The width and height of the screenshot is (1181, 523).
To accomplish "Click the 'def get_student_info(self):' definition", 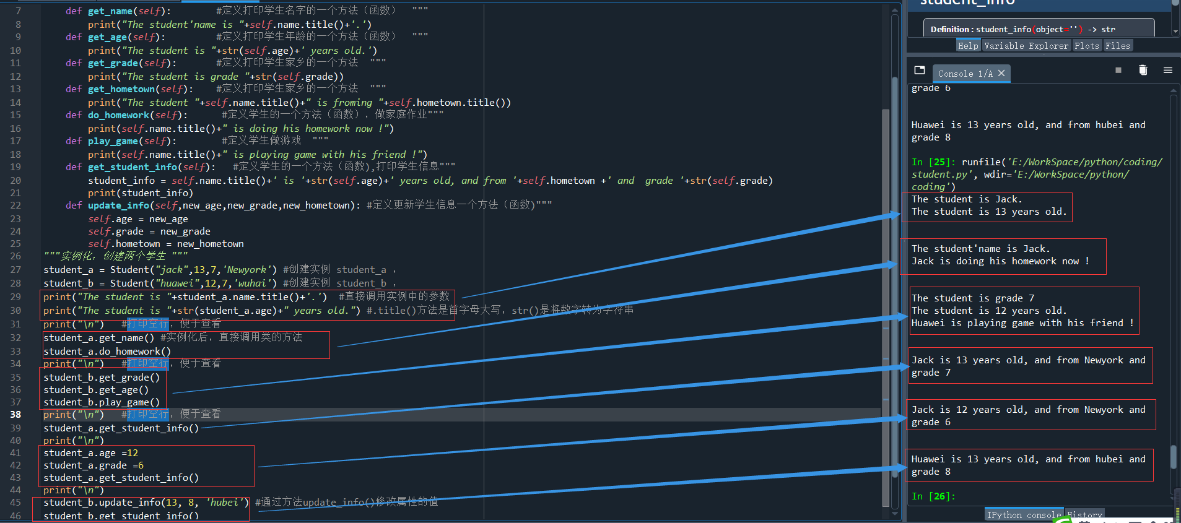I will (x=141, y=167).
